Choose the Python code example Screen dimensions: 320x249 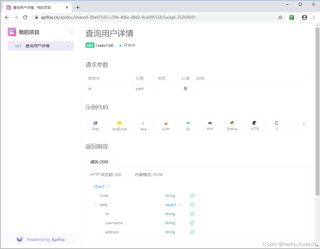coord(232,125)
